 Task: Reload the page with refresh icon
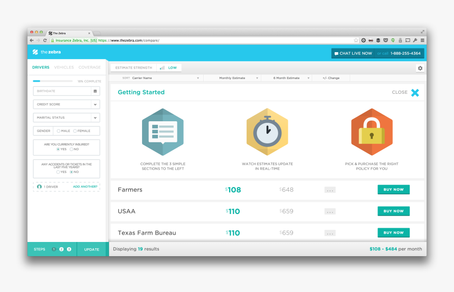click(x=45, y=40)
